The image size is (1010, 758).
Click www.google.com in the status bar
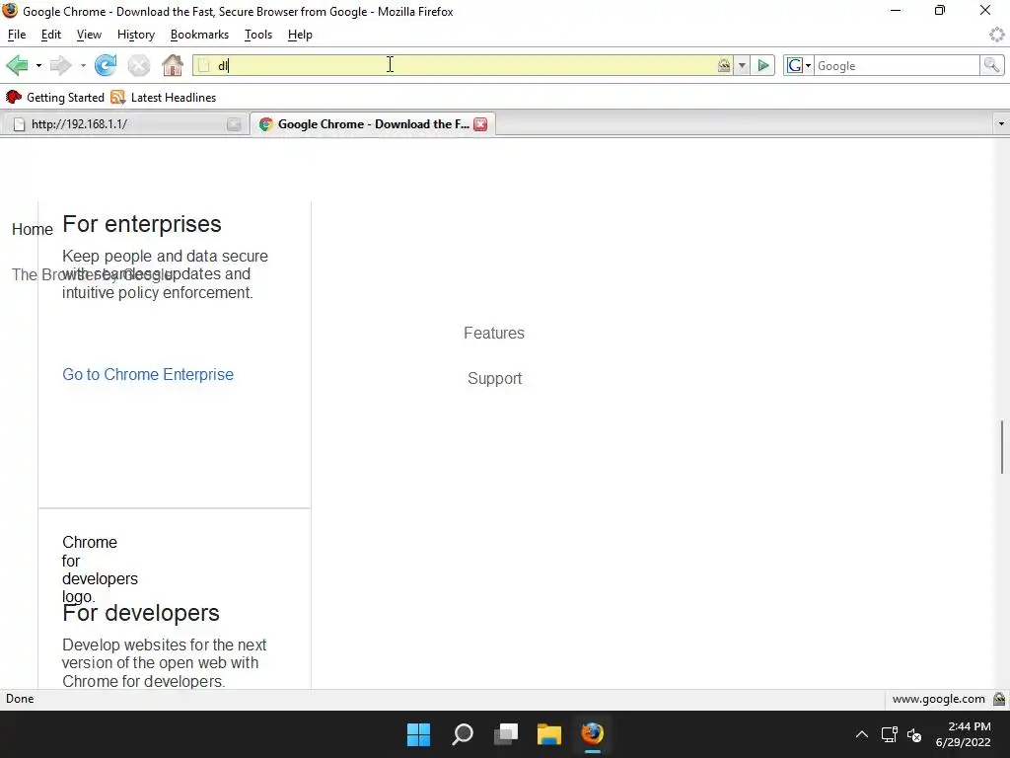tap(939, 699)
